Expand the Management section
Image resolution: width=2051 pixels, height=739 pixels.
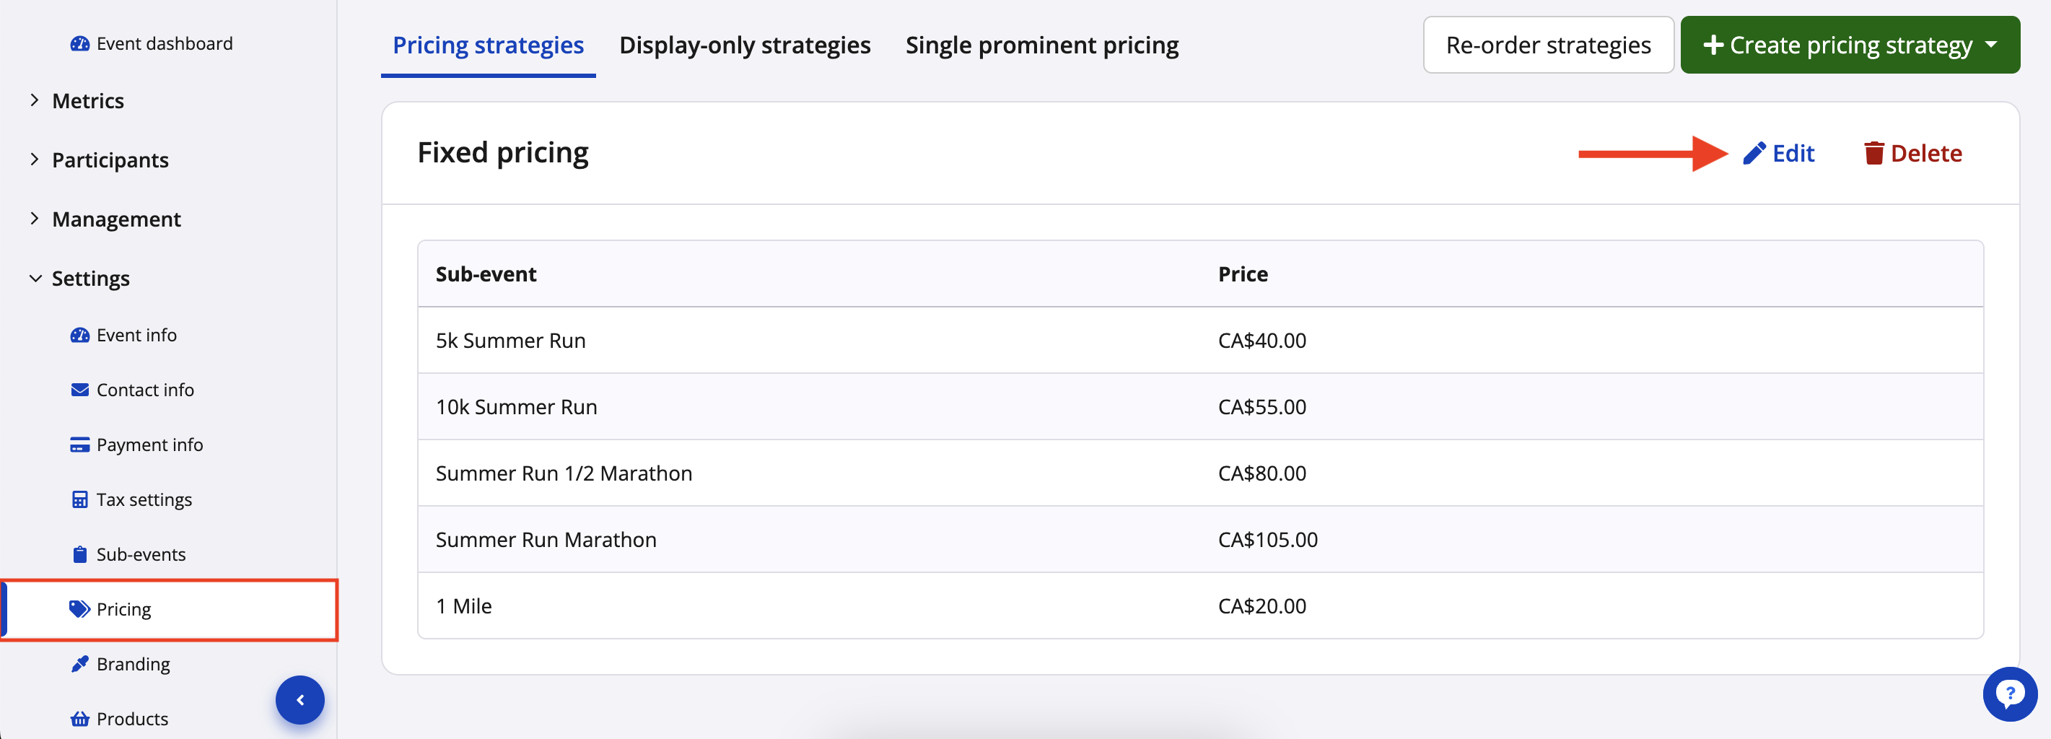116,219
